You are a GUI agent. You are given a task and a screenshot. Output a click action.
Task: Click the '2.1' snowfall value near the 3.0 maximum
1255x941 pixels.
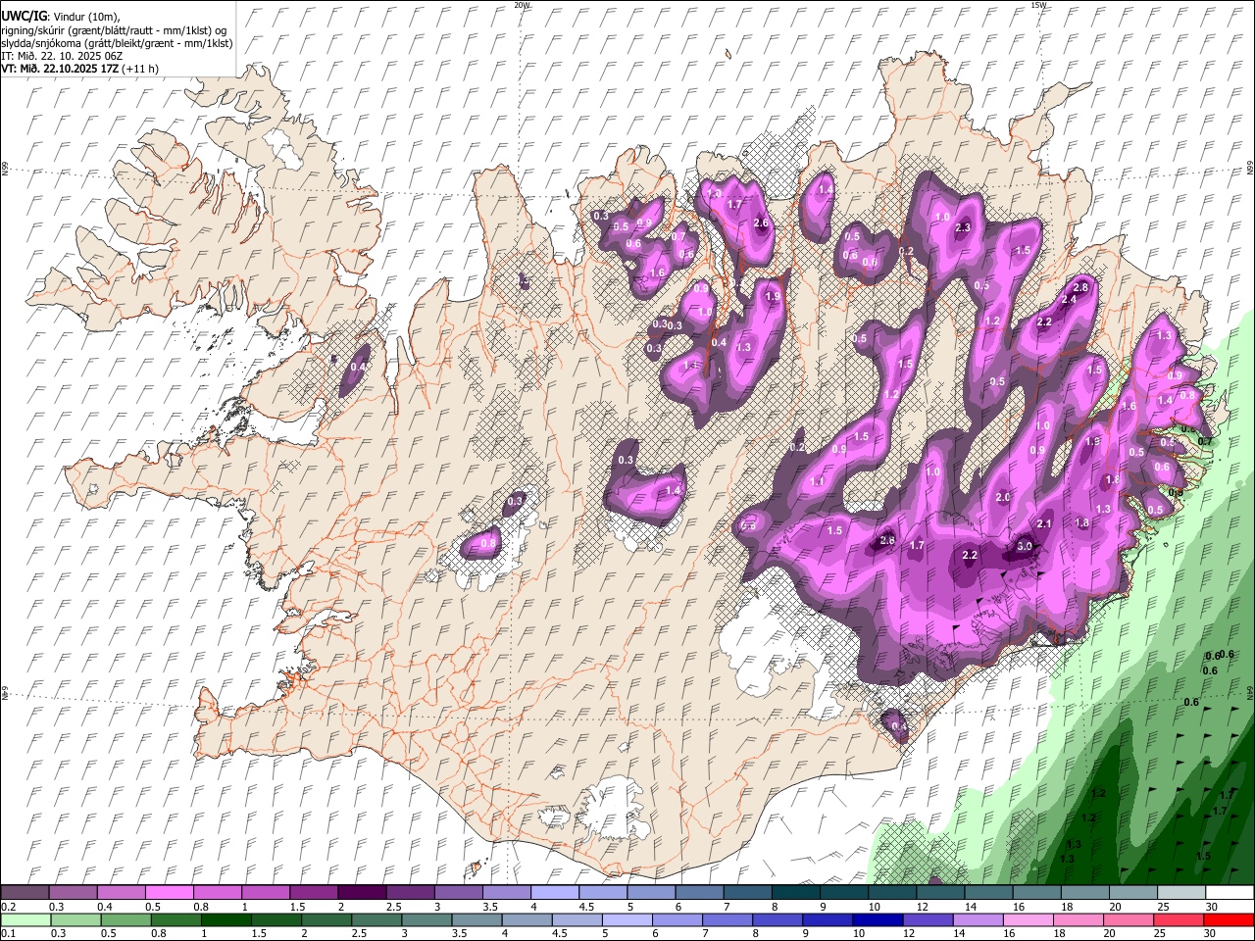point(1044,524)
